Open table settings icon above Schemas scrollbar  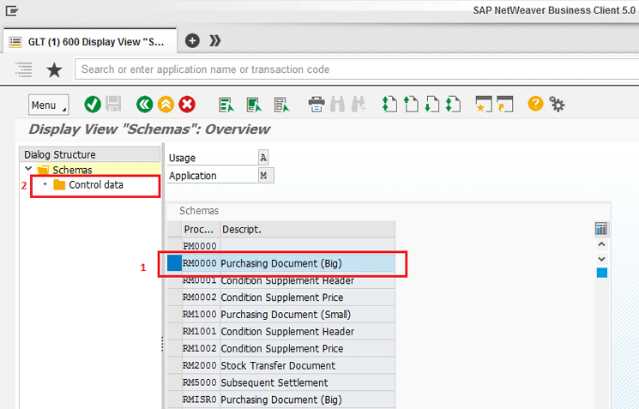point(601,229)
